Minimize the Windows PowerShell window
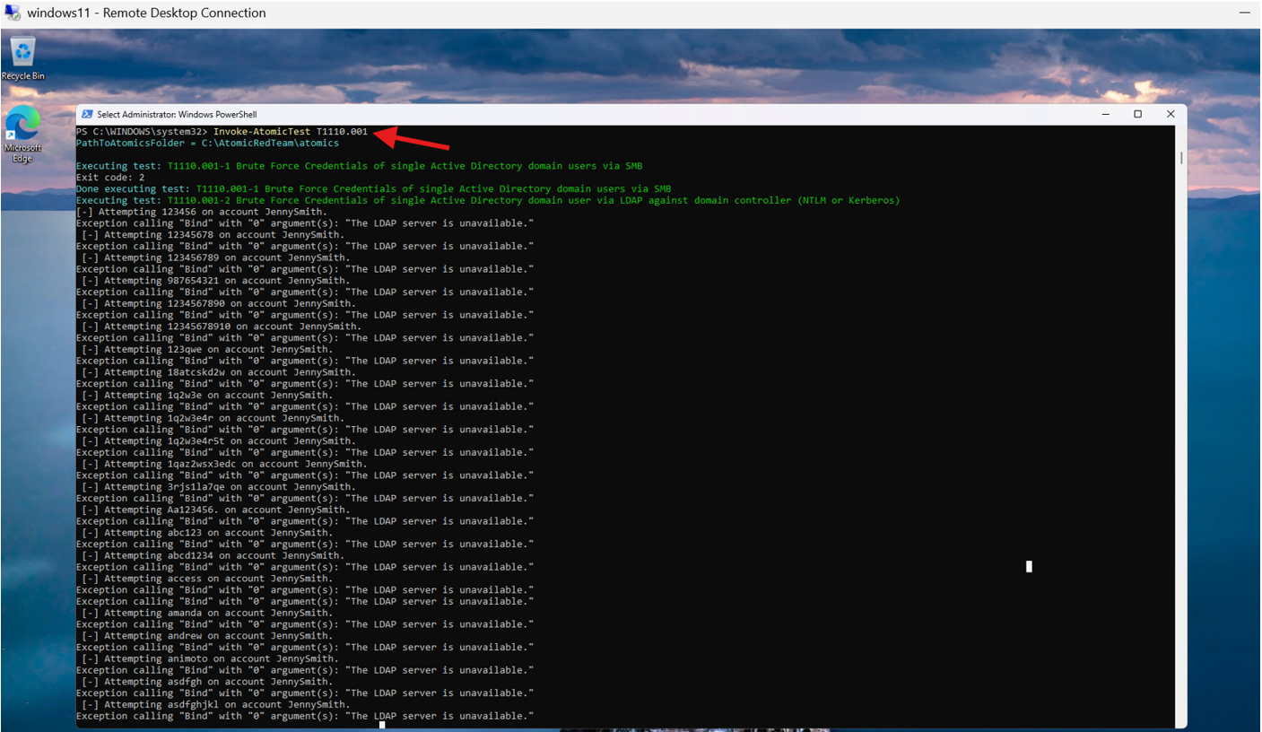Image resolution: width=1262 pixels, height=732 pixels. click(x=1105, y=114)
